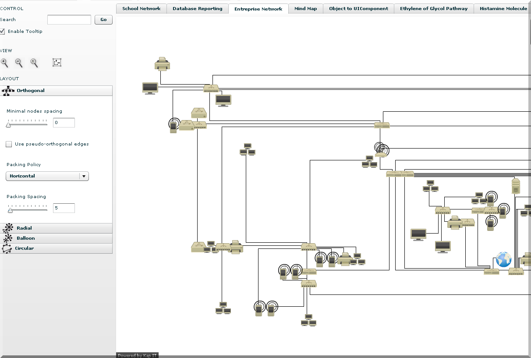The height and width of the screenshot is (358, 531).
Task: Disable the Enable Tooltip checkbox
Action: tap(3, 32)
